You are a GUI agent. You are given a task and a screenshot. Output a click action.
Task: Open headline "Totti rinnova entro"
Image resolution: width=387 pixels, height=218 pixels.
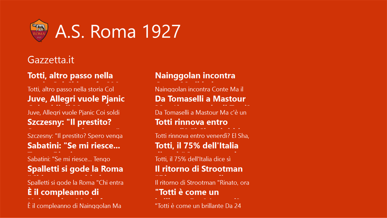point(191,122)
